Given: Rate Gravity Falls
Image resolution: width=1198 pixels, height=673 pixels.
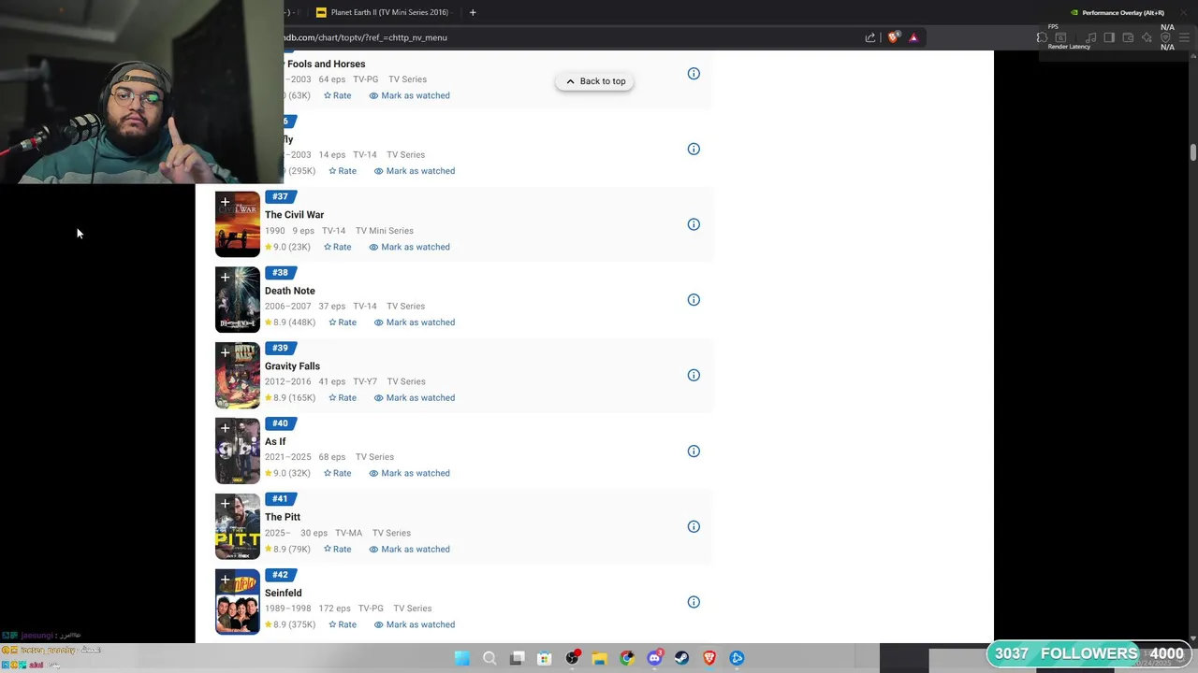Looking at the screenshot, I should [343, 398].
